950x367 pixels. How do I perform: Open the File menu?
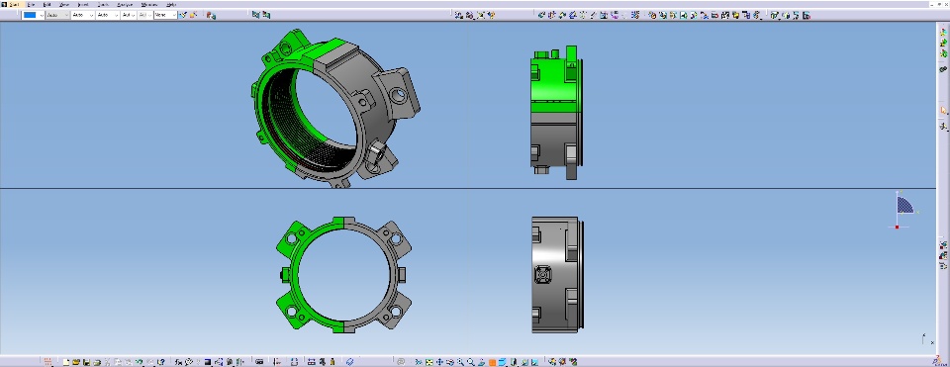31,5
